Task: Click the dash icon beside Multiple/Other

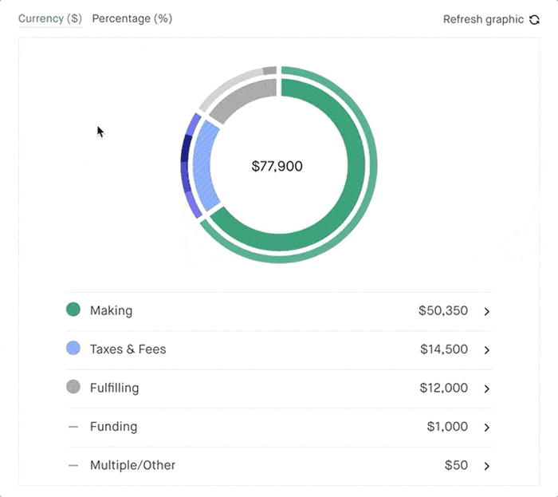Action: (73, 465)
